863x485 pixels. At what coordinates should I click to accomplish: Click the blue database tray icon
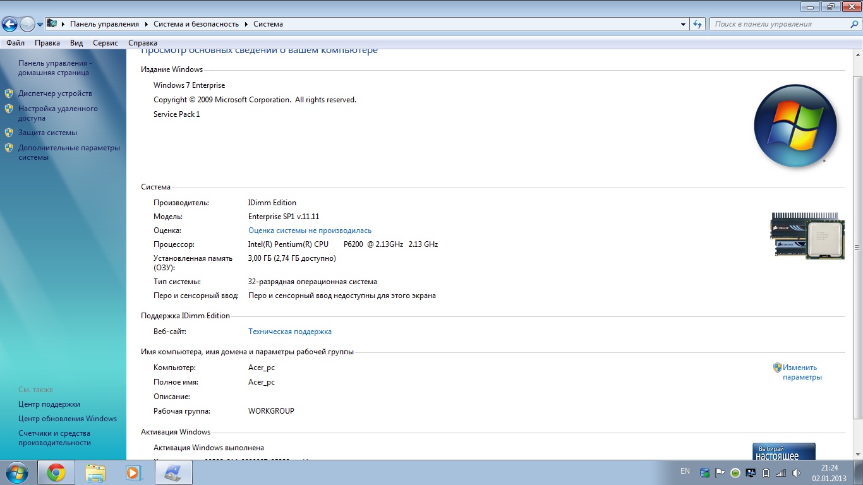point(704,472)
